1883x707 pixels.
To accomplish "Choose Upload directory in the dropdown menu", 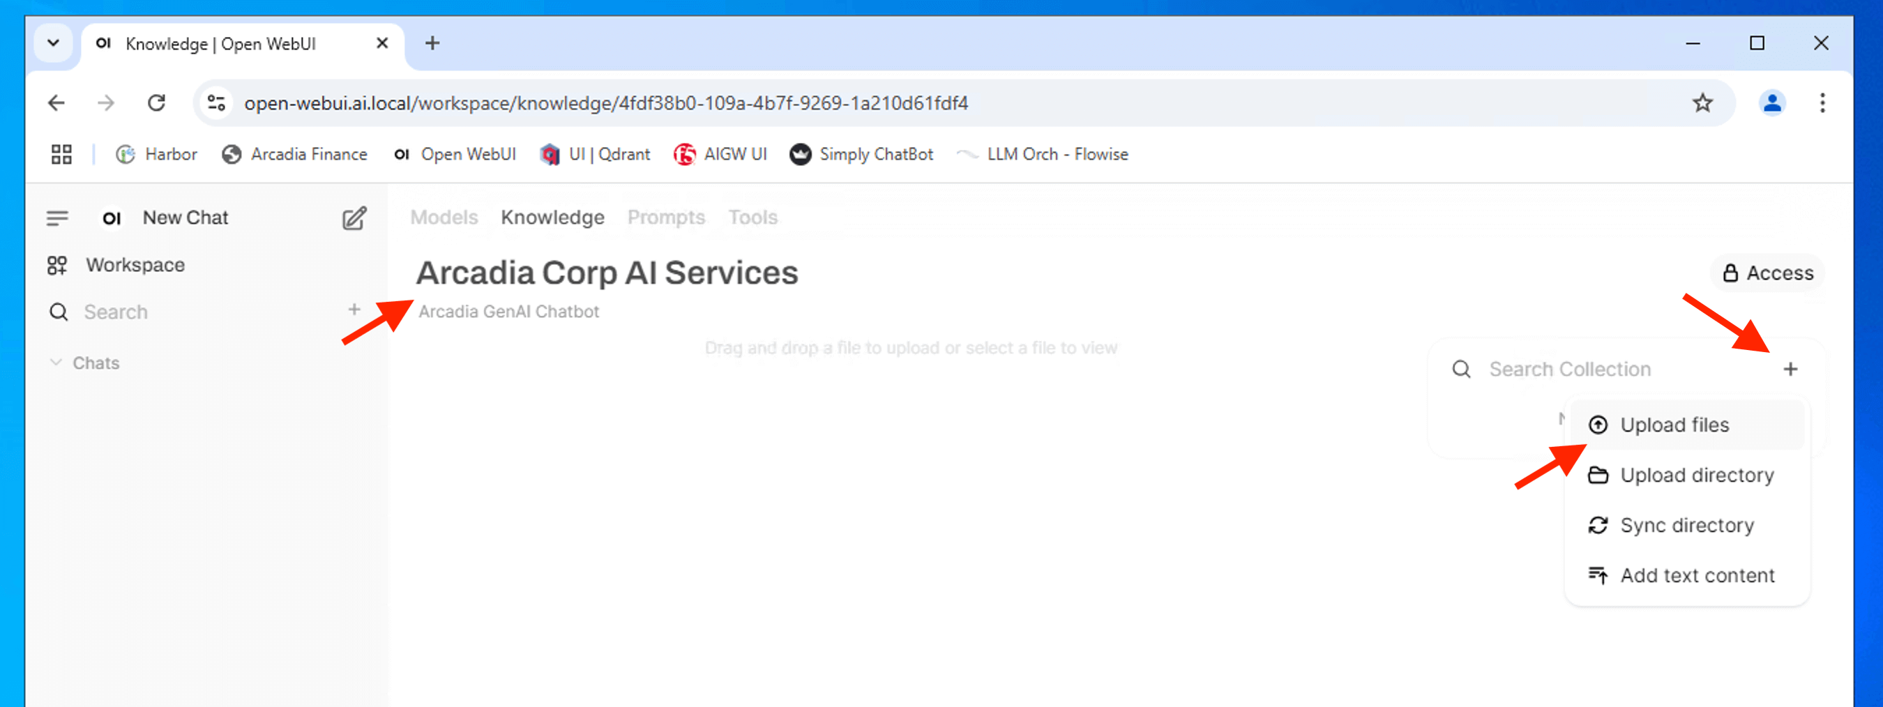I will [x=1696, y=476].
